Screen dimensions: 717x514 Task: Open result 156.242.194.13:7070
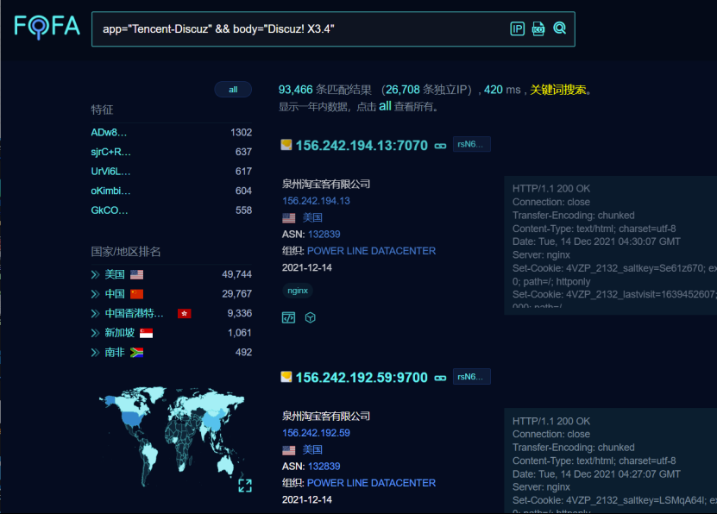tap(362, 145)
